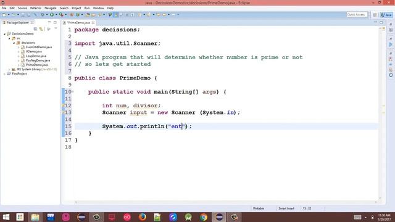Viewport: 395px width, 222px height.
Task: Open the File menu
Action: tap(4, 8)
